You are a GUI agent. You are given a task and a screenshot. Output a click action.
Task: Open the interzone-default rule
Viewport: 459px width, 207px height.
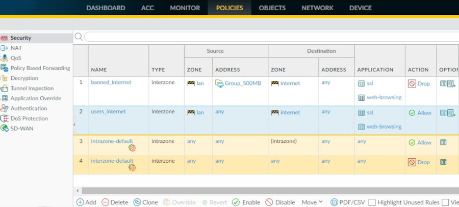pos(112,161)
